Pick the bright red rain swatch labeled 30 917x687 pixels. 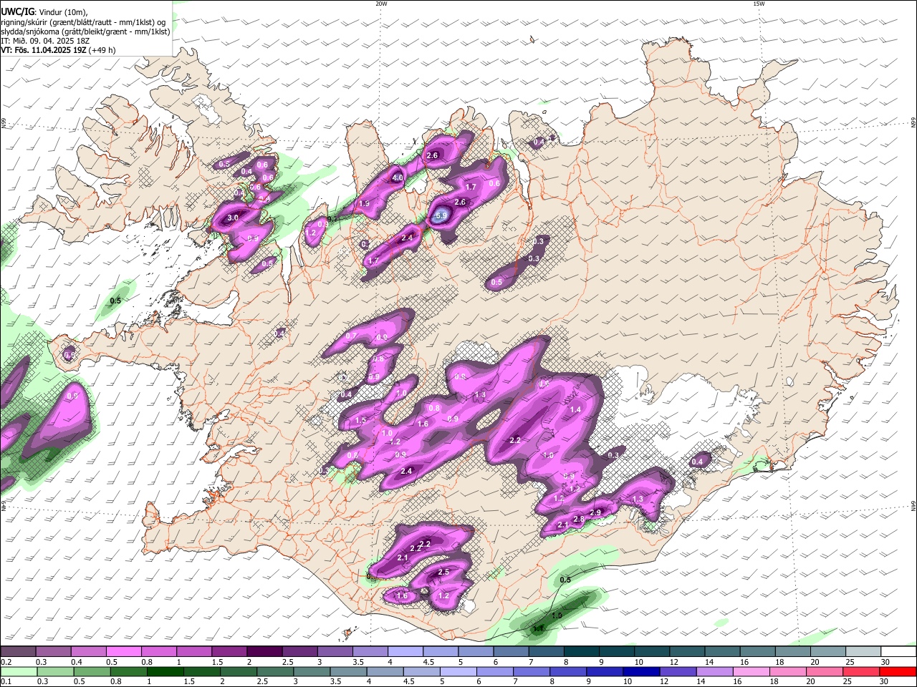(898, 672)
